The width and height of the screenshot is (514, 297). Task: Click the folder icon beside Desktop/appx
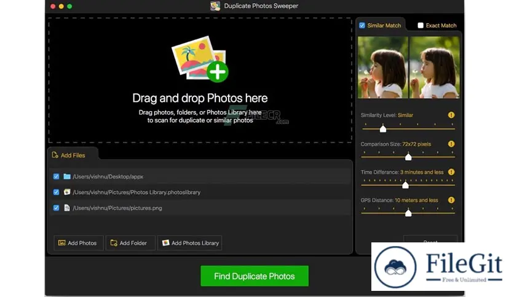tap(67, 176)
